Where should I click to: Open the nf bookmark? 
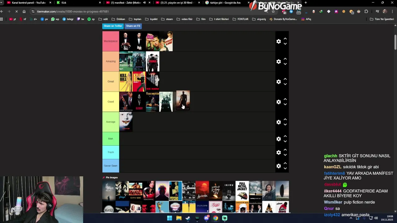click(x=23, y=19)
